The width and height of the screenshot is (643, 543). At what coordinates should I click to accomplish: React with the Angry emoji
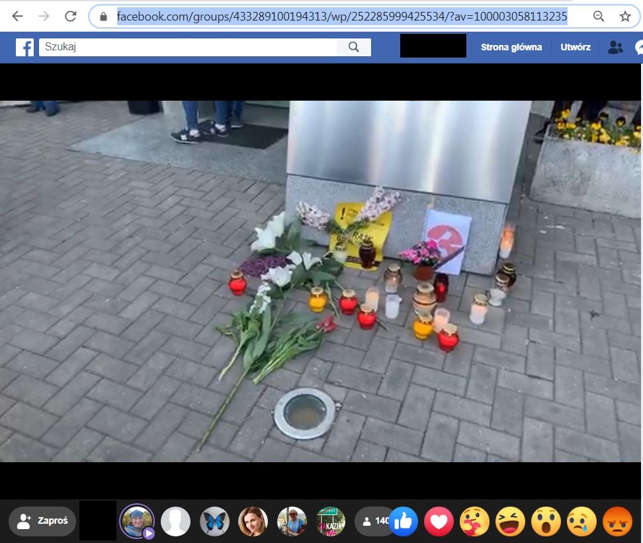pos(618,522)
